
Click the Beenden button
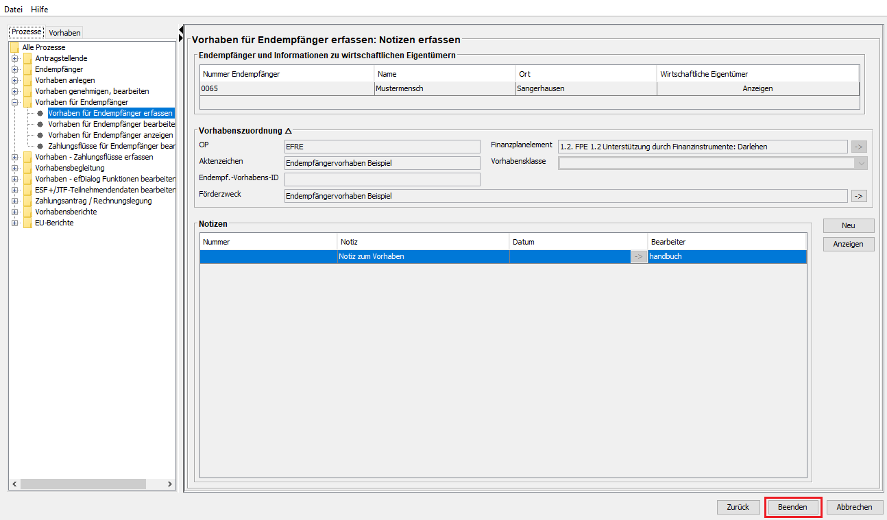point(793,507)
